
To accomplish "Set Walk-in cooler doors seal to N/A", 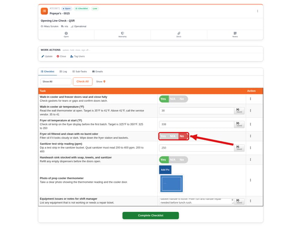I will [x=173, y=99].
